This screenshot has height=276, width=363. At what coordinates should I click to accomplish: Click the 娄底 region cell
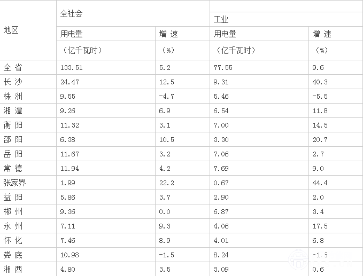coord(13,255)
